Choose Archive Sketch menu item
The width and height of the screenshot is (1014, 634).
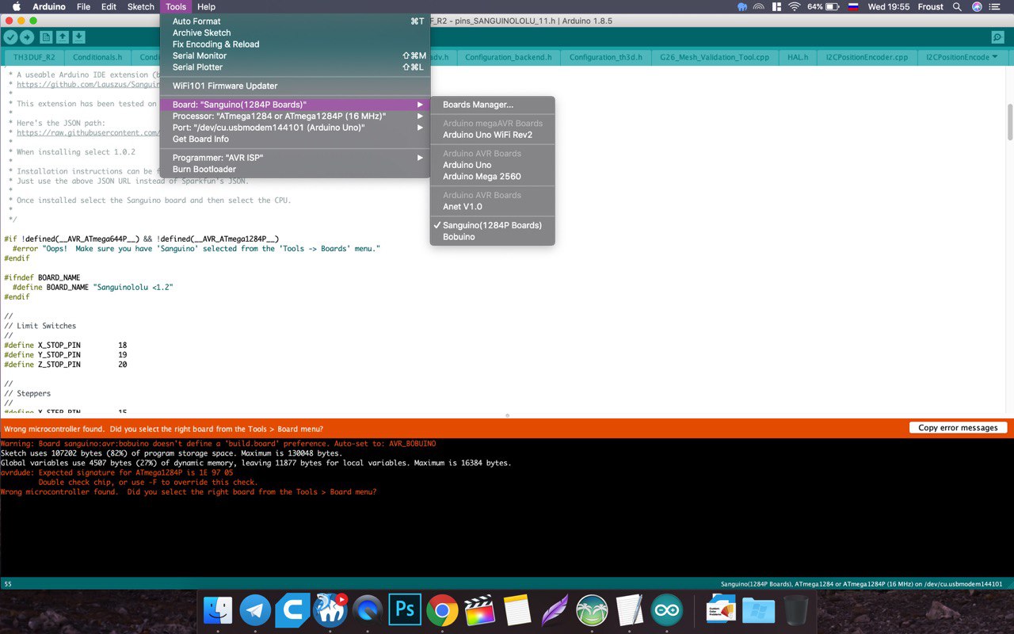[295, 32]
